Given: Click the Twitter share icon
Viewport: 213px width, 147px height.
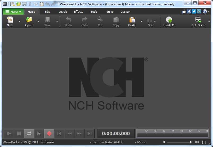Looking at the screenshot, I should tap(194, 12).
